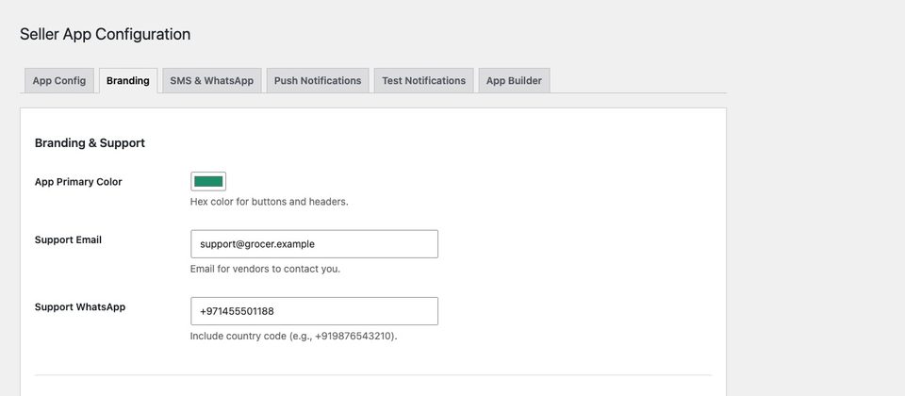Click the Seller App Configuration page title
Screen dimensions: 905x396
coord(105,34)
